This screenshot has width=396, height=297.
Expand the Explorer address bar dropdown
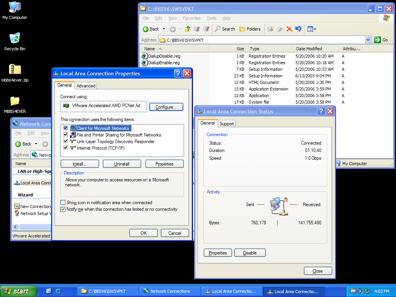[368, 40]
